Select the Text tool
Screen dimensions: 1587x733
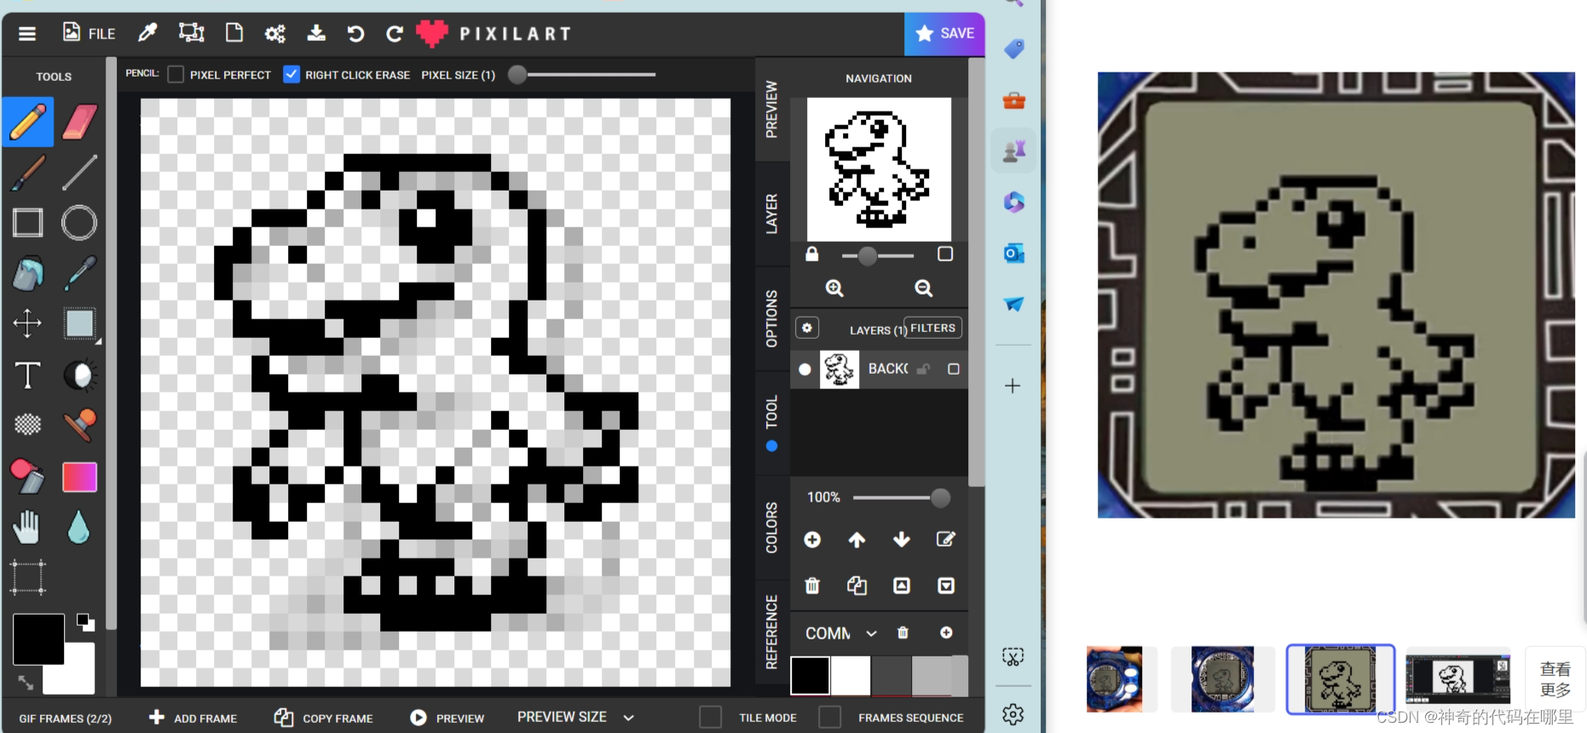point(28,375)
